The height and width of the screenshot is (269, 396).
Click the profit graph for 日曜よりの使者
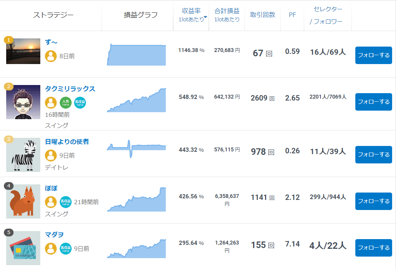(136, 149)
